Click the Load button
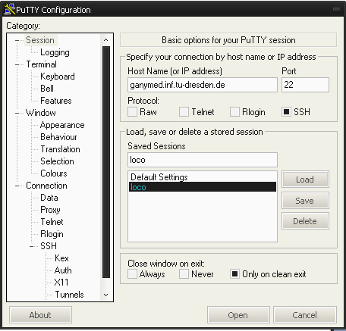Image resolution: width=346 pixels, height=331 pixels. (305, 180)
